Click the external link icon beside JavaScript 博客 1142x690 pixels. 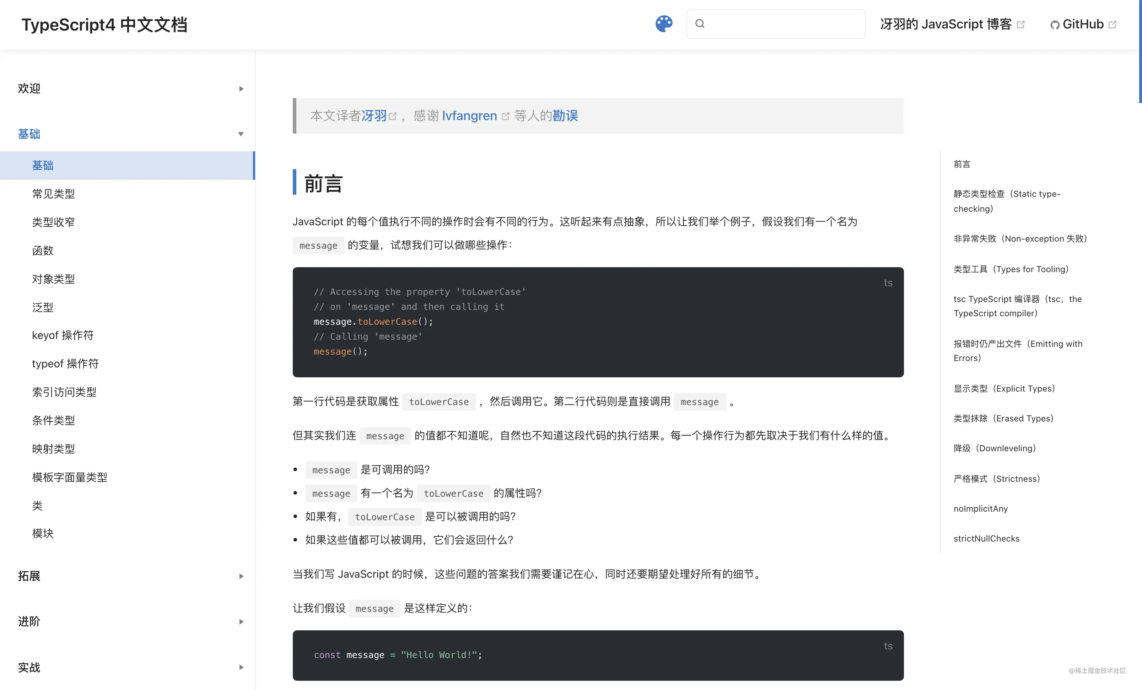point(1020,25)
